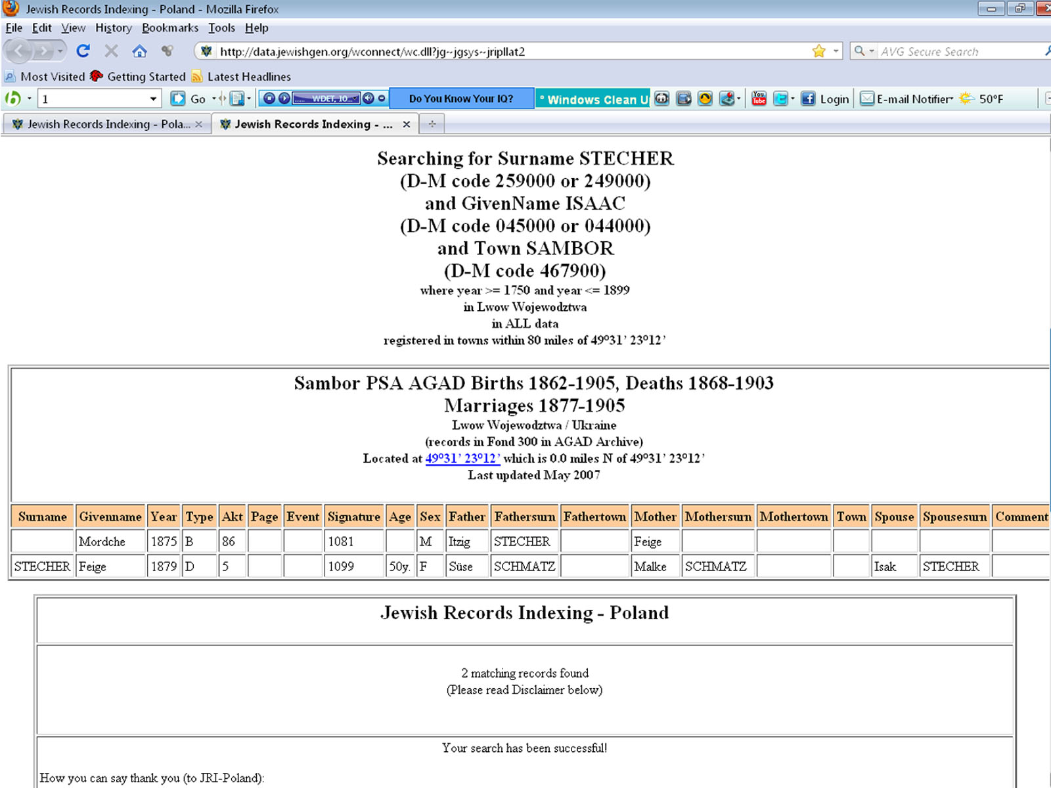Expand the Twitter icon dropdown arrow
1051x788 pixels.
coord(792,99)
